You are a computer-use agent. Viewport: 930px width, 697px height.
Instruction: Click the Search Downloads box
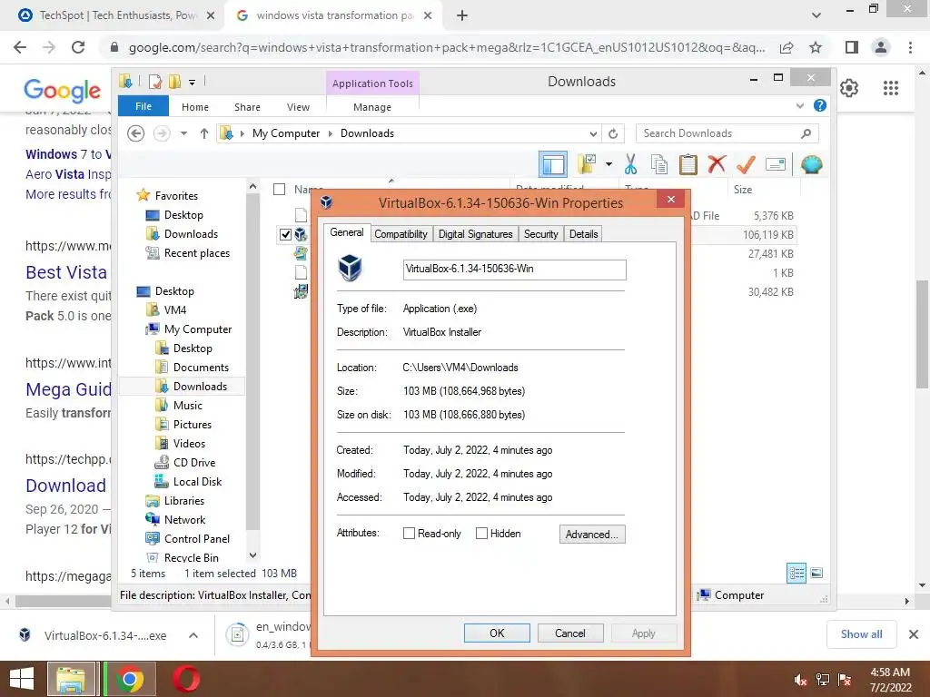click(x=727, y=133)
